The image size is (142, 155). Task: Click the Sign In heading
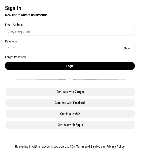coord(13,8)
